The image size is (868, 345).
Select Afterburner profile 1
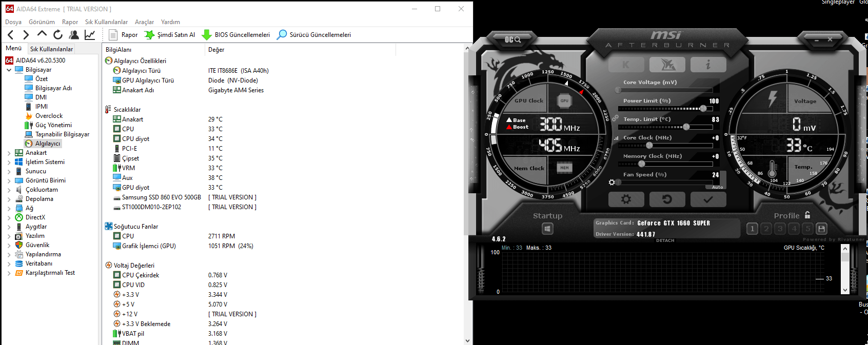pos(752,229)
